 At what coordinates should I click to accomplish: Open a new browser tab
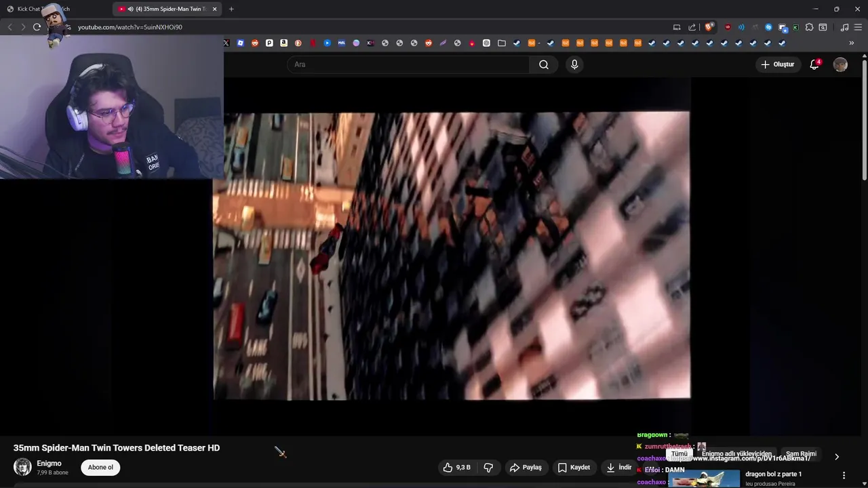pyautogui.click(x=231, y=9)
